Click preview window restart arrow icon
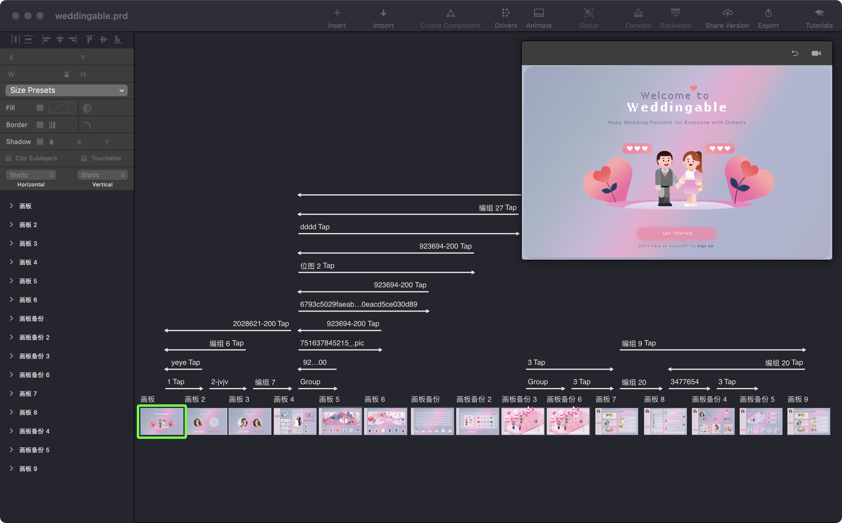 pyautogui.click(x=794, y=53)
